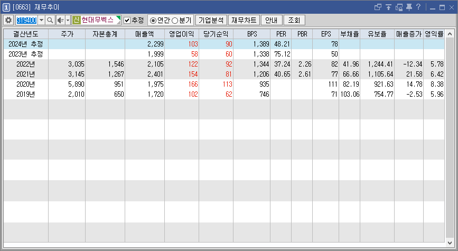Open the settings gear in the toolbar
Viewport: 458px width, 251px height.
8,20
